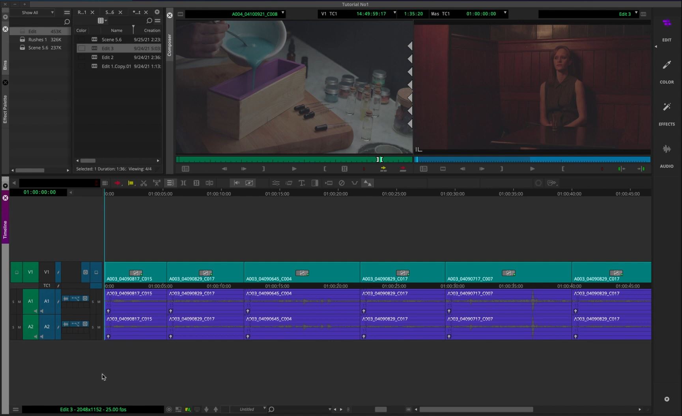Toggle the A1 source track selector
This screenshot has height=416, width=682.
pos(30,301)
